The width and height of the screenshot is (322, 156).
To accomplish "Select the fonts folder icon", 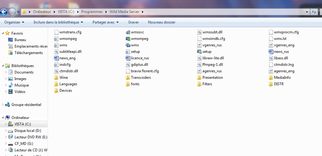I will (128, 84).
